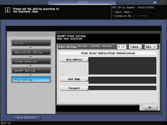Click inside the Password field
The image size is (167, 125).
point(122,88)
